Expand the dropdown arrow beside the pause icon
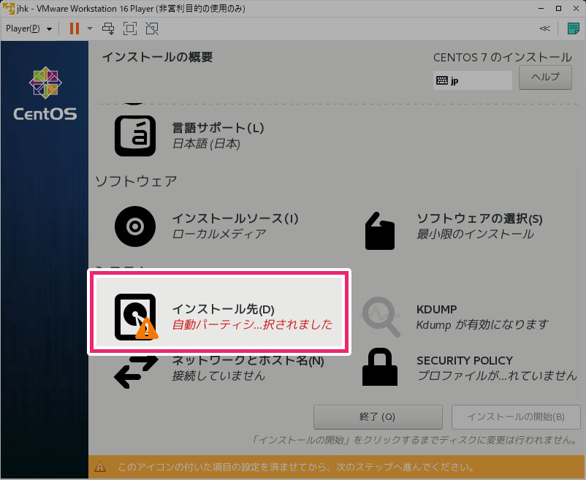 pos(90,28)
